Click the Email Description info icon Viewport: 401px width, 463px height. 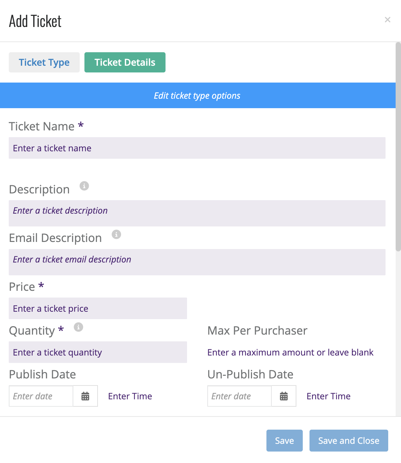(116, 234)
